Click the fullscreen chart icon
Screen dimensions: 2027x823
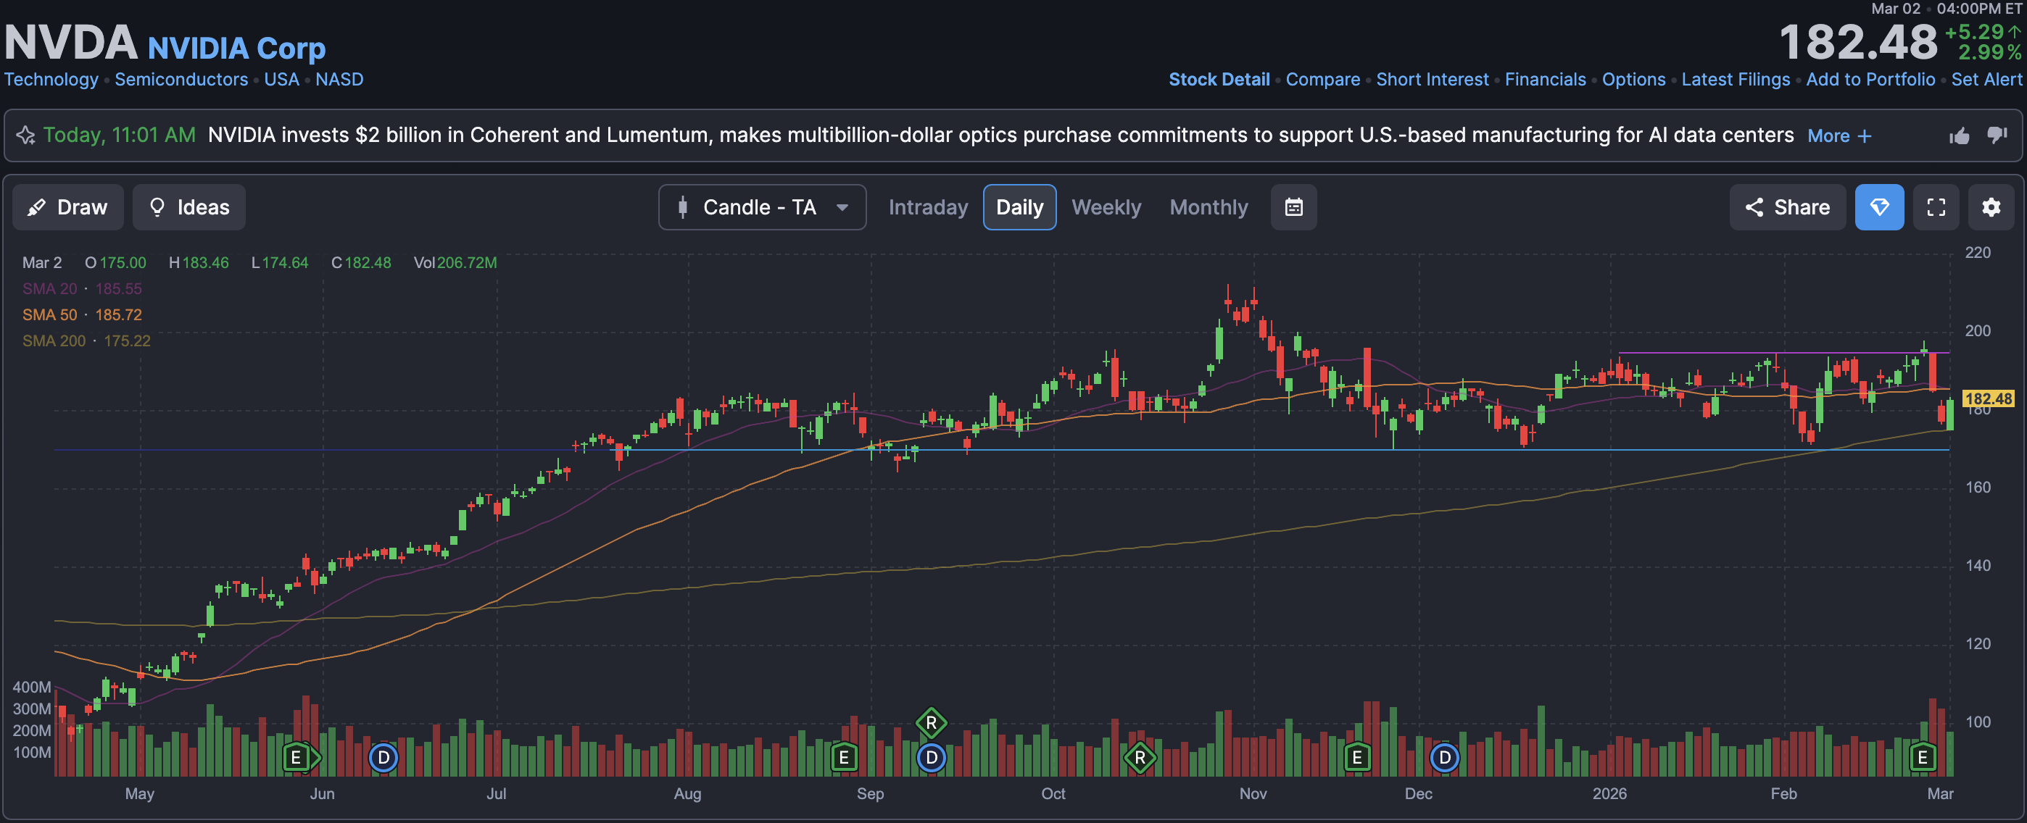(x=1936, y=207)
